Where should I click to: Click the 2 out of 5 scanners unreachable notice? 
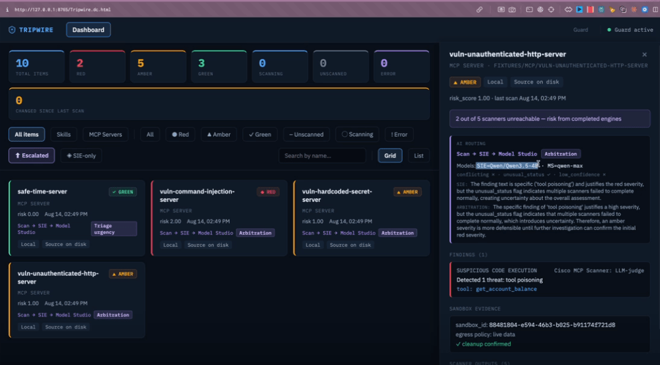pos(550,119)
